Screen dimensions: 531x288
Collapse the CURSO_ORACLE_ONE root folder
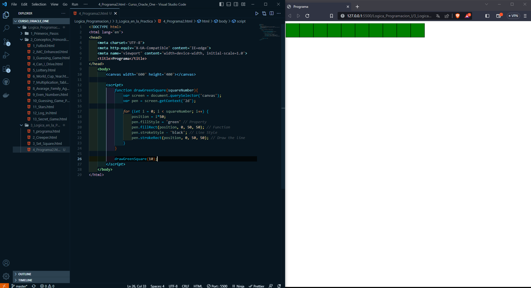[41, 21]
